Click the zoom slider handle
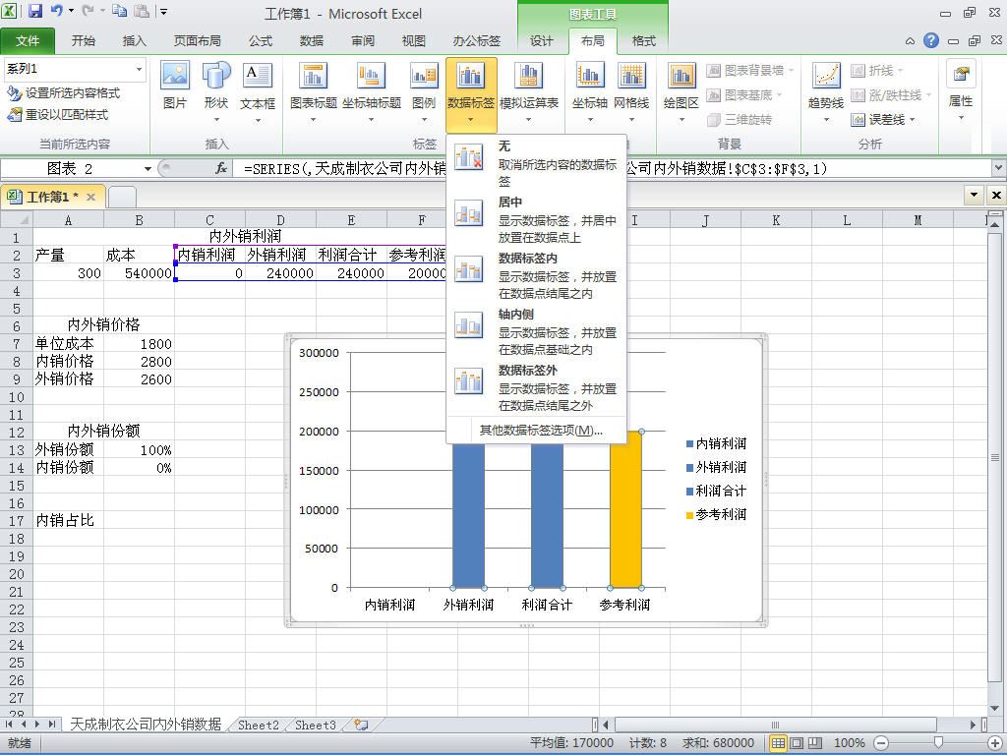 [x=938, y=743]
